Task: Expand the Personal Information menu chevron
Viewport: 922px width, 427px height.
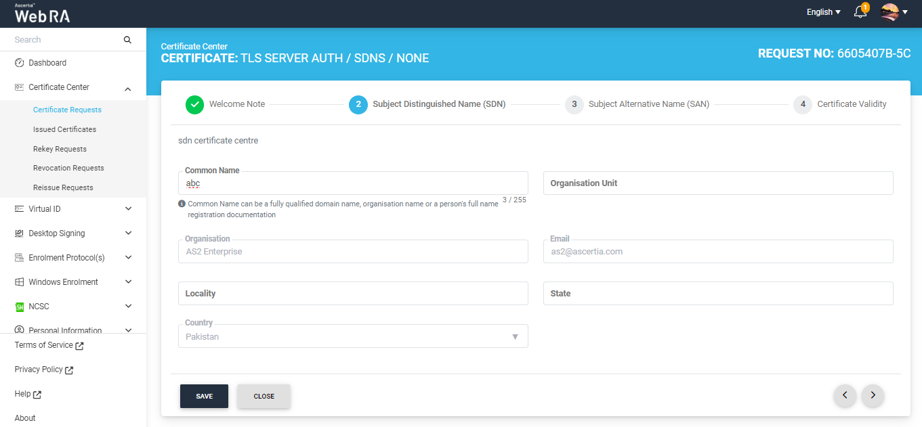Action: (x=128, y=330)
